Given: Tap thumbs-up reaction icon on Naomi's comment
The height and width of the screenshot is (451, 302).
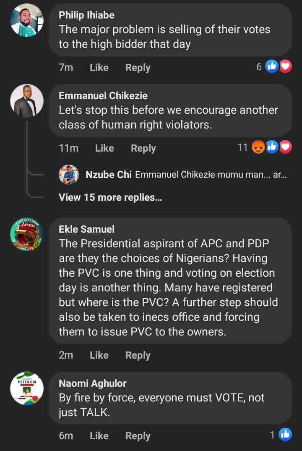Looking at the screenshot, I should click(x=285, y=435).
